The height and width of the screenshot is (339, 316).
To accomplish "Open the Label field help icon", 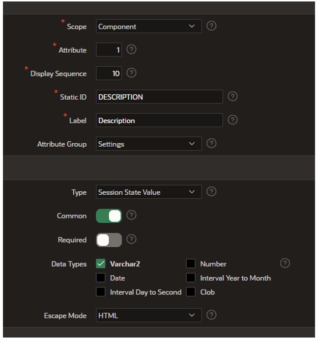I will 232,120.
